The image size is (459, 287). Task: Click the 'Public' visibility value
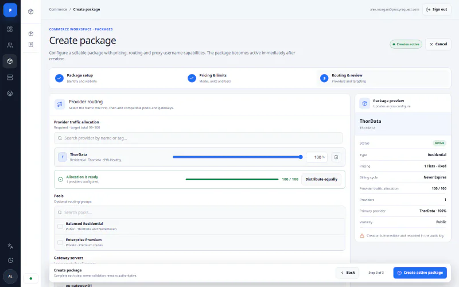coord(441,222)
